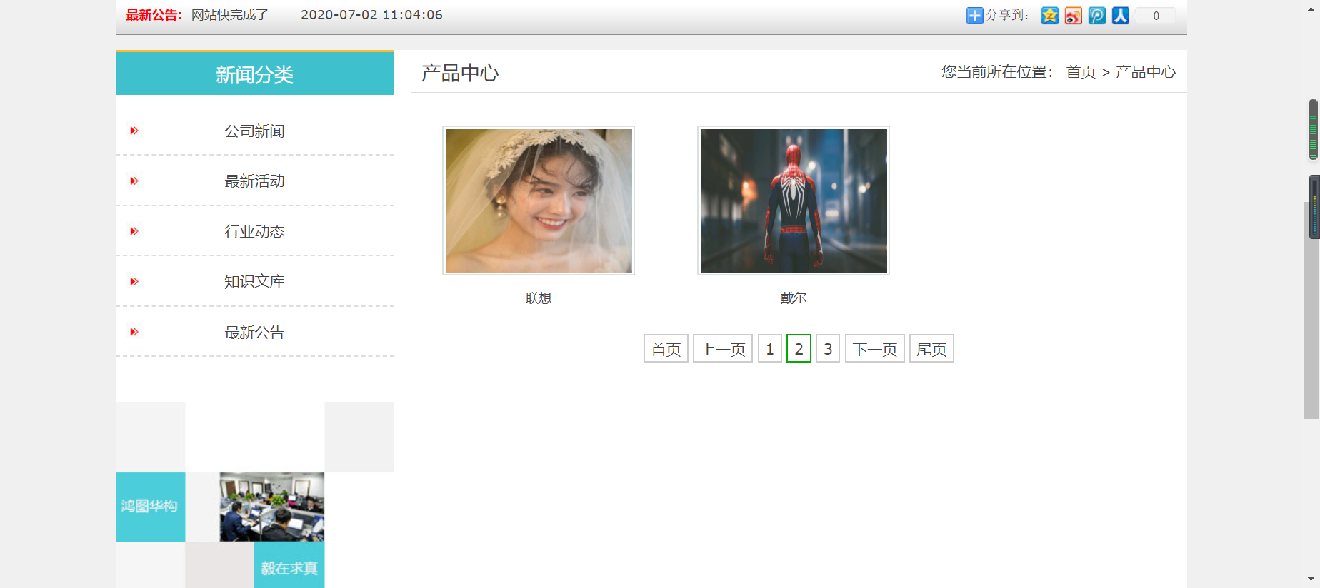Go to previous page 上一页
This screenshot has width=1320, height=588.
click(723, 349)
